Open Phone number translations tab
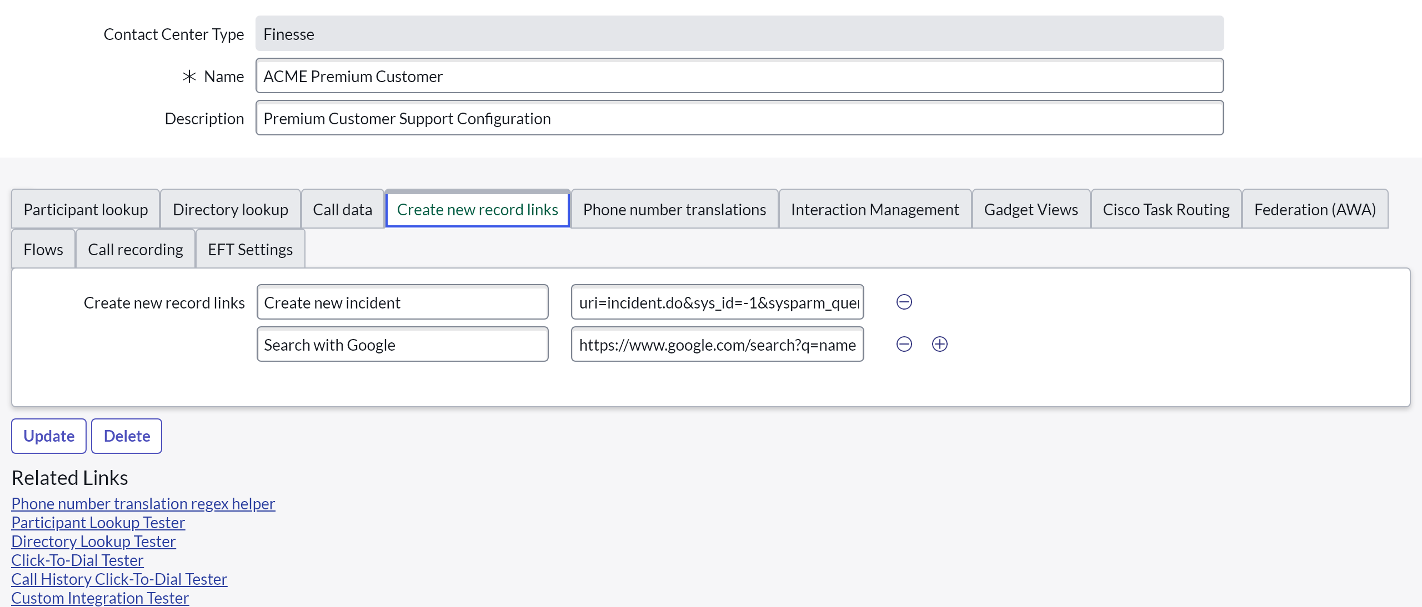This screenshot has width=1422, height=607. (674, 209)
